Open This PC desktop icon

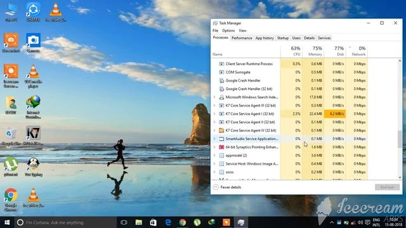[11, 13]
